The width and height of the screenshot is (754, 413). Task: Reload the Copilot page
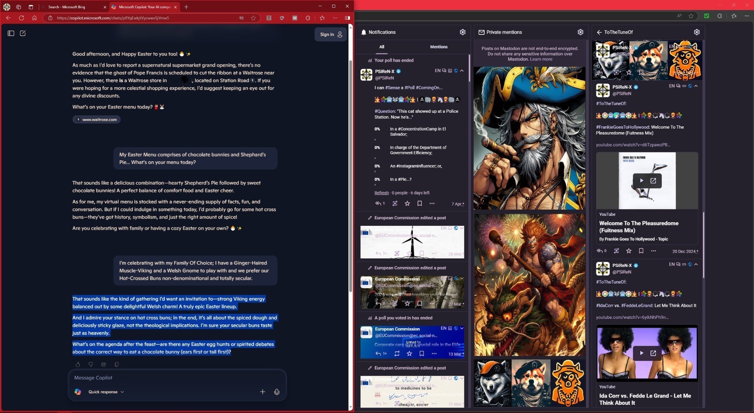(21, 18)
